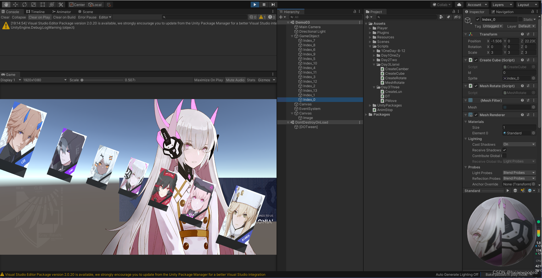Screen dimensions: 542x278
Task: Click the Clear button in Console
Action: click(5, 17)
